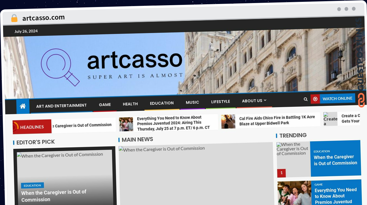Click the 'TRENDING' section heading

tap(293, 135)
